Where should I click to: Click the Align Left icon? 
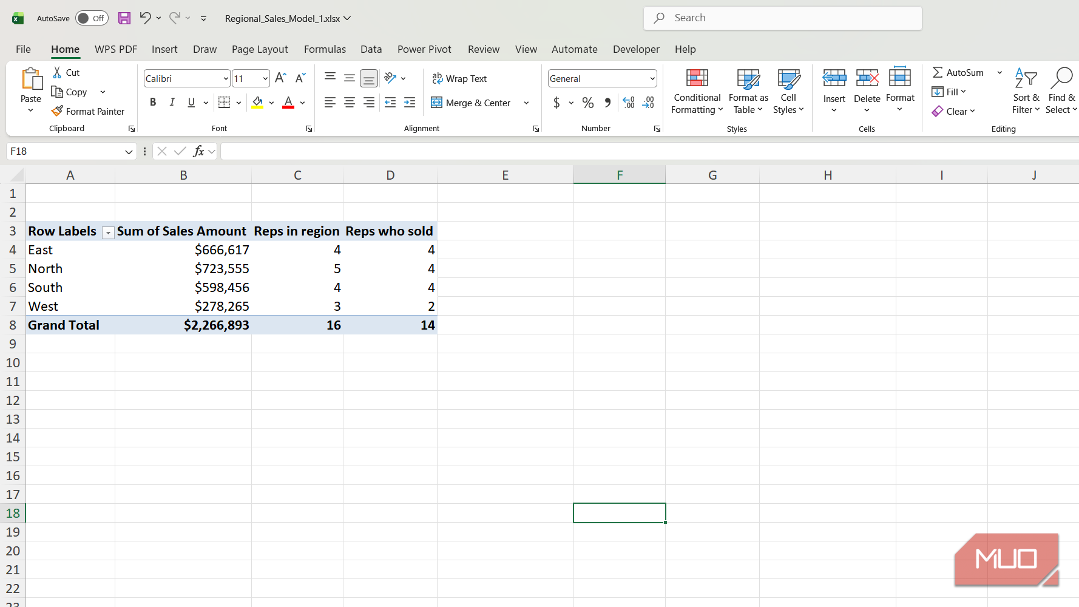(330, 103)
